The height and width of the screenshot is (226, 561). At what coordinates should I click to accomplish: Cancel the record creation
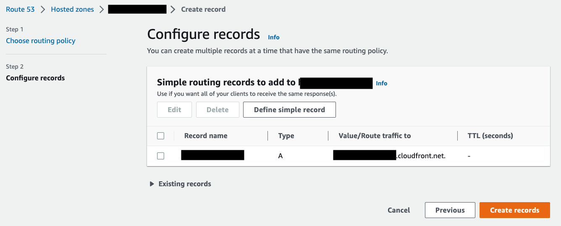point(398,210)
